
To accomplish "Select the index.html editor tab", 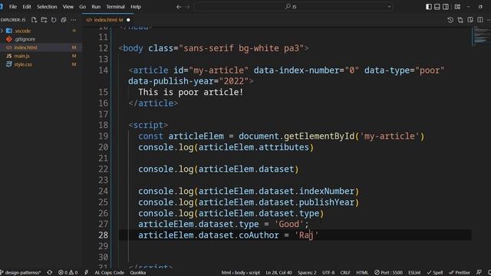I will pyautogui.click(x=108, y=20).
